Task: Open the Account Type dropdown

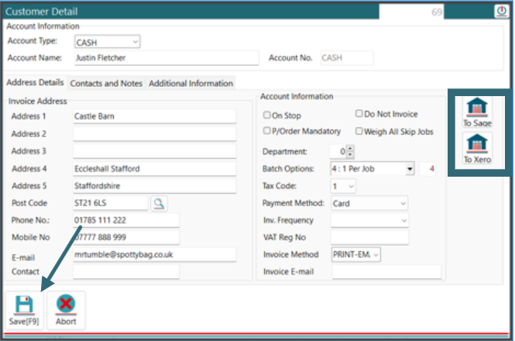Action: (135, 42)
